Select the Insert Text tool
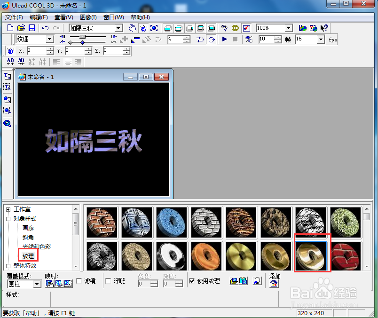The width and height of the screenshot is (378, 318). coord(7,76)
